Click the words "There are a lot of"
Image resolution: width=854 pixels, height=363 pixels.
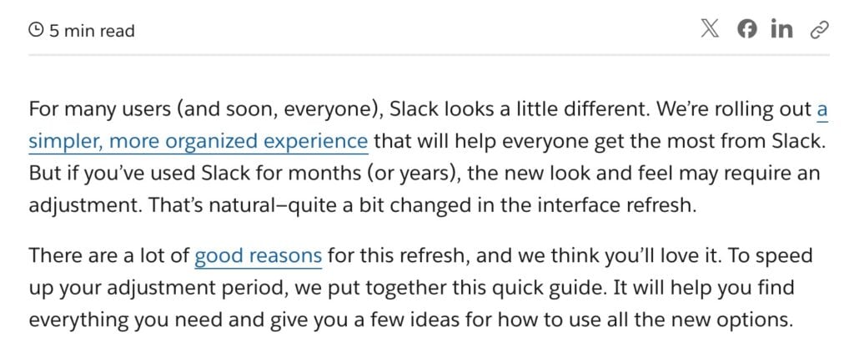(109, 255)
